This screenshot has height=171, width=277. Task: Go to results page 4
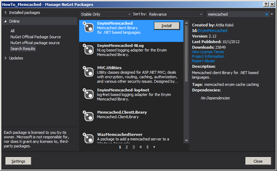[x=140, y=147]
